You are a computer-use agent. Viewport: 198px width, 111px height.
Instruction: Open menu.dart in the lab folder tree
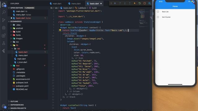(23, 55)
